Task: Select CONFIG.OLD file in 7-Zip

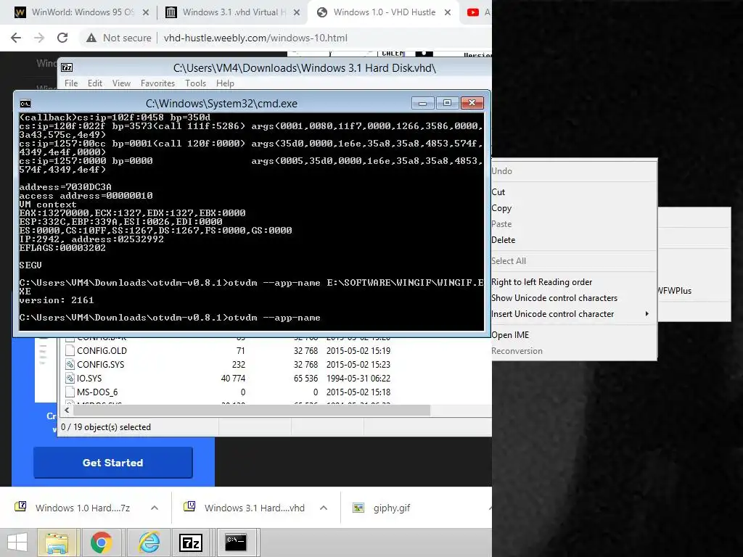Action: [102, 351]
